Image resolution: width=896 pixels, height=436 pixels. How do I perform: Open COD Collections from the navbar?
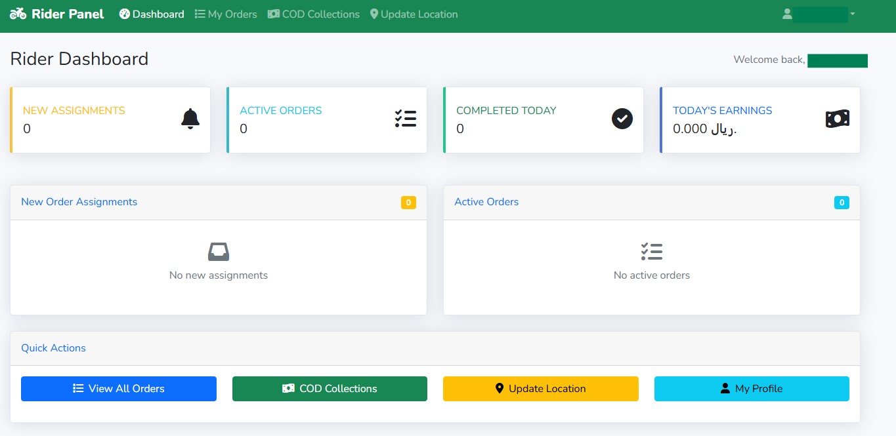coord(314,14)
